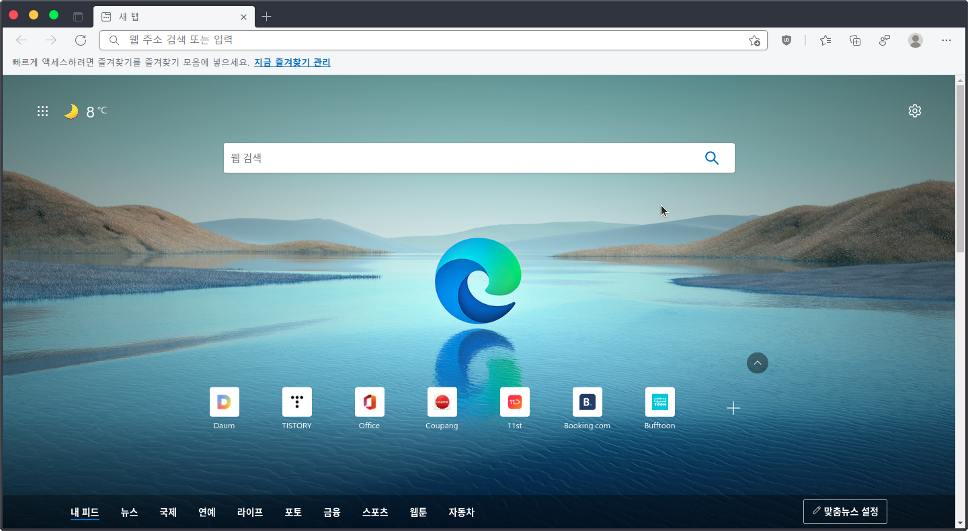
Task: Select the 웹툰 feed tab
Action: pyautogui.click(x=418, y=512)
